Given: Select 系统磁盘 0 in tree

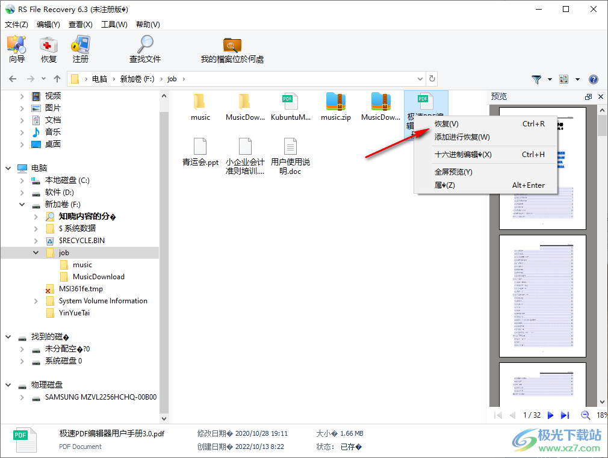Looking at the screenshot, I should (x=63, y=361).
